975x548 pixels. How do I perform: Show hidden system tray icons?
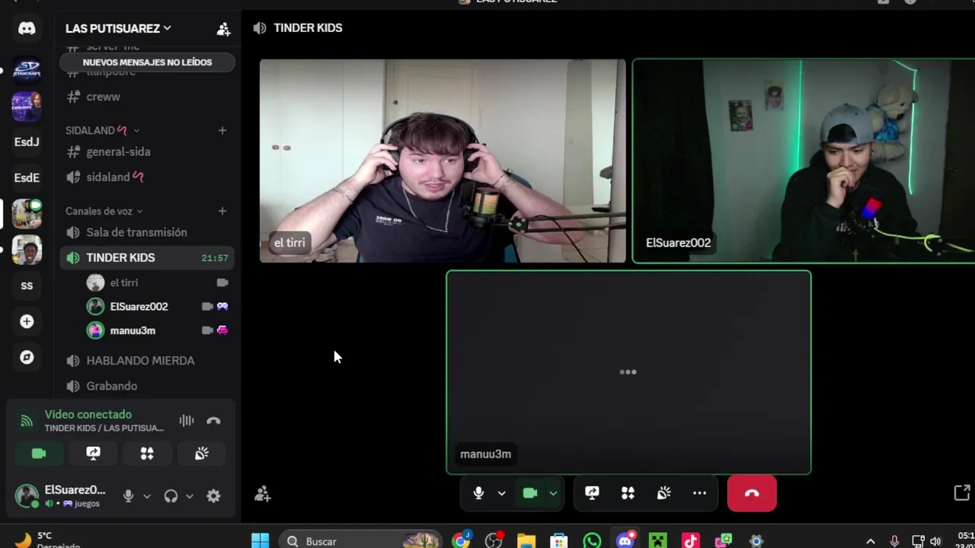pos(871,541)
